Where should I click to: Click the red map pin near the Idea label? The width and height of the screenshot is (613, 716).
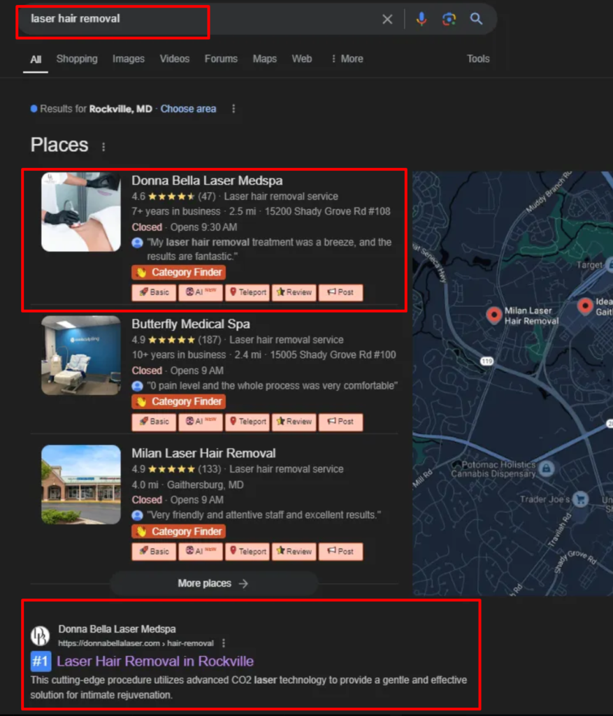point(585,306)
